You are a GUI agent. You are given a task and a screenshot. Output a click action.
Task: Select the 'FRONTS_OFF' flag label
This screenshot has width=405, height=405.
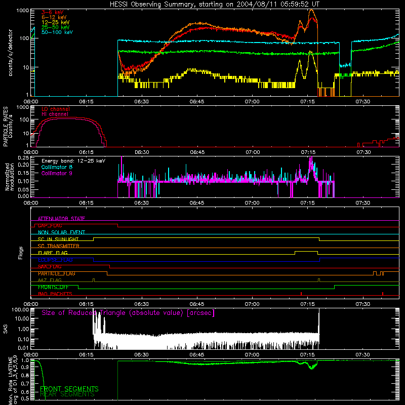click(x=53, y=287)
